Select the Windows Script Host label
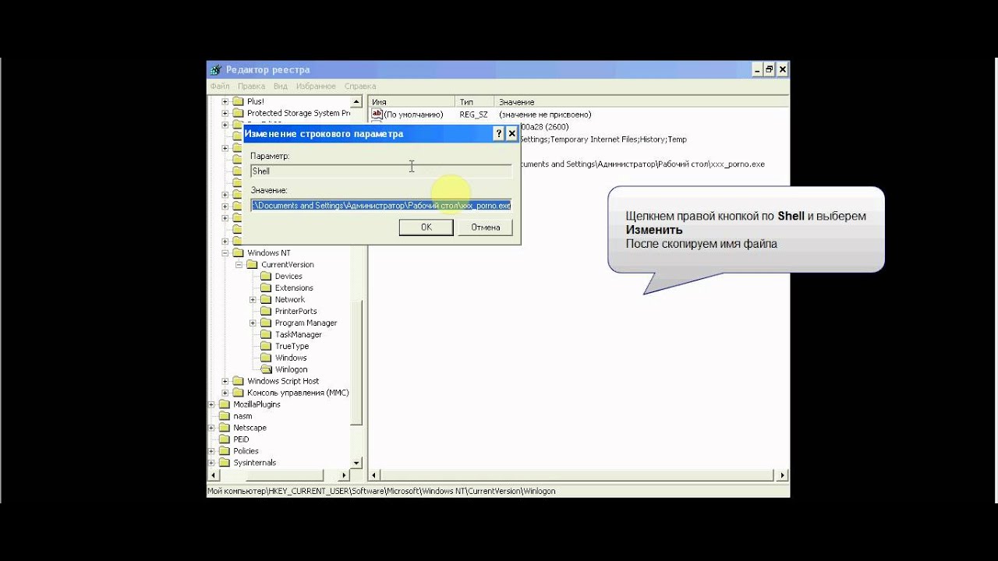This screenshot has height=561, width=998. (283, 381)
